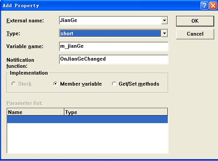Click the Name column header
This screenshot has width=218, height=161.
coord(35,112)
